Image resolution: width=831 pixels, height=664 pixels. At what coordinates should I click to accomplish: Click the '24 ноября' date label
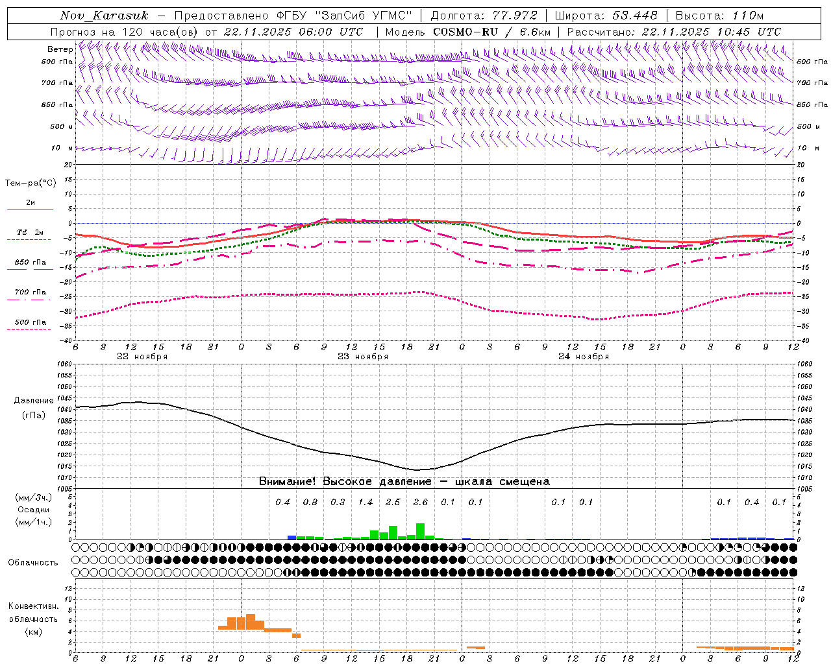[584, 357]
